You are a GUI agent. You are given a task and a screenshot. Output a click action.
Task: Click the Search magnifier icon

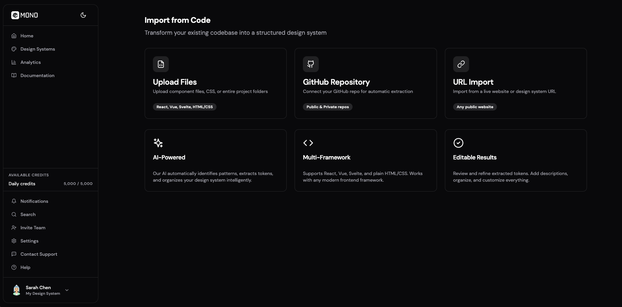click(x=14, y=214)
